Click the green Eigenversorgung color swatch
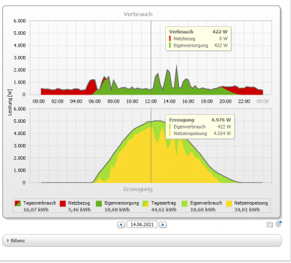The width and height of the screenshot is (291, 263). [99, 203]
